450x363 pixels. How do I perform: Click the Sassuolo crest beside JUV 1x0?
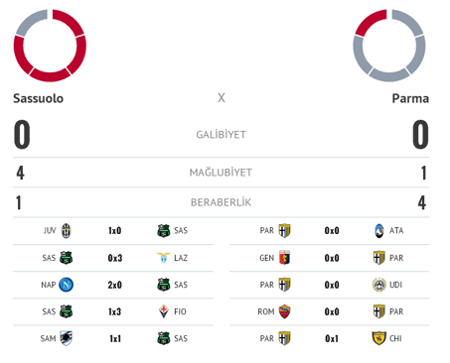pos(164,231)
